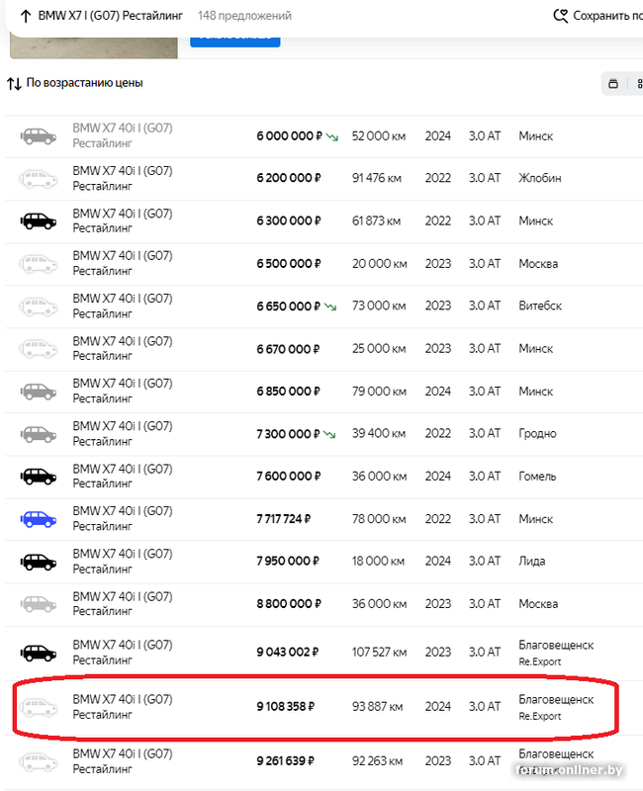The width and height of the screenshot is (643, 791).
Task: Click Re.Export under 9 043 002 ₽ listing
Action: 539,661
